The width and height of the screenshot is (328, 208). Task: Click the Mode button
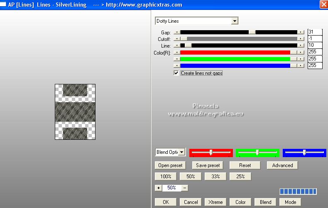290,202
